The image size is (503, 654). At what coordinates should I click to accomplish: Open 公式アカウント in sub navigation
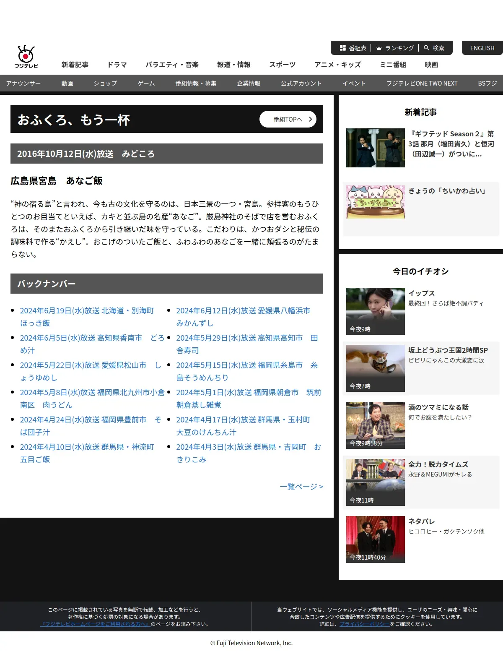coord(301,83)
